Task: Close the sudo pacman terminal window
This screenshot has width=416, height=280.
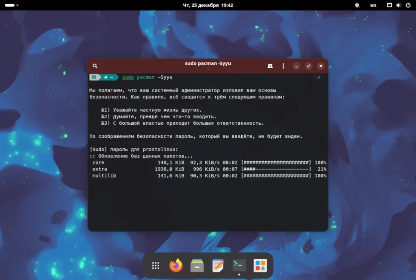Action: pos(321,66)
